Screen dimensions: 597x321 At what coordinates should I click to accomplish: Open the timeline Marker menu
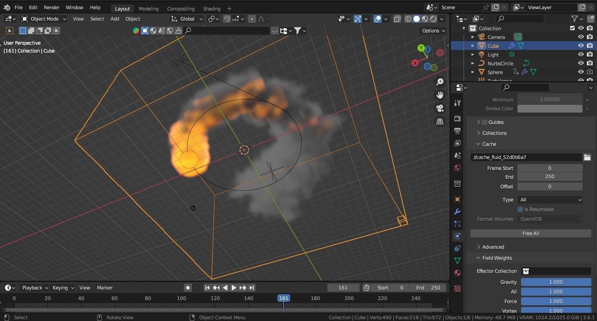click(104, 288)
